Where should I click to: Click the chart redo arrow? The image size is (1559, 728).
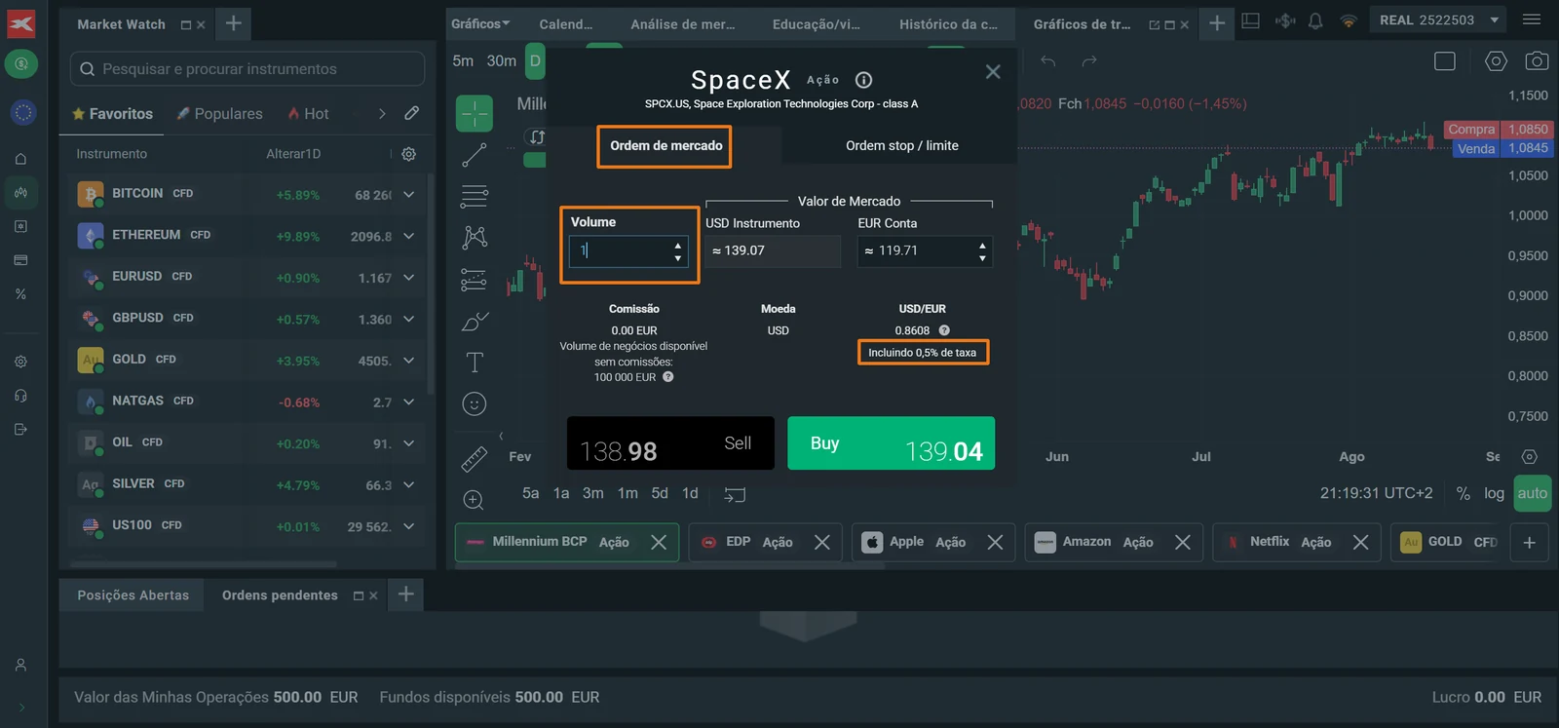[x=1089, y=61]
